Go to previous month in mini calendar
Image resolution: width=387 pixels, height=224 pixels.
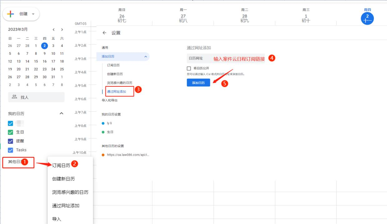coord(54,30)
